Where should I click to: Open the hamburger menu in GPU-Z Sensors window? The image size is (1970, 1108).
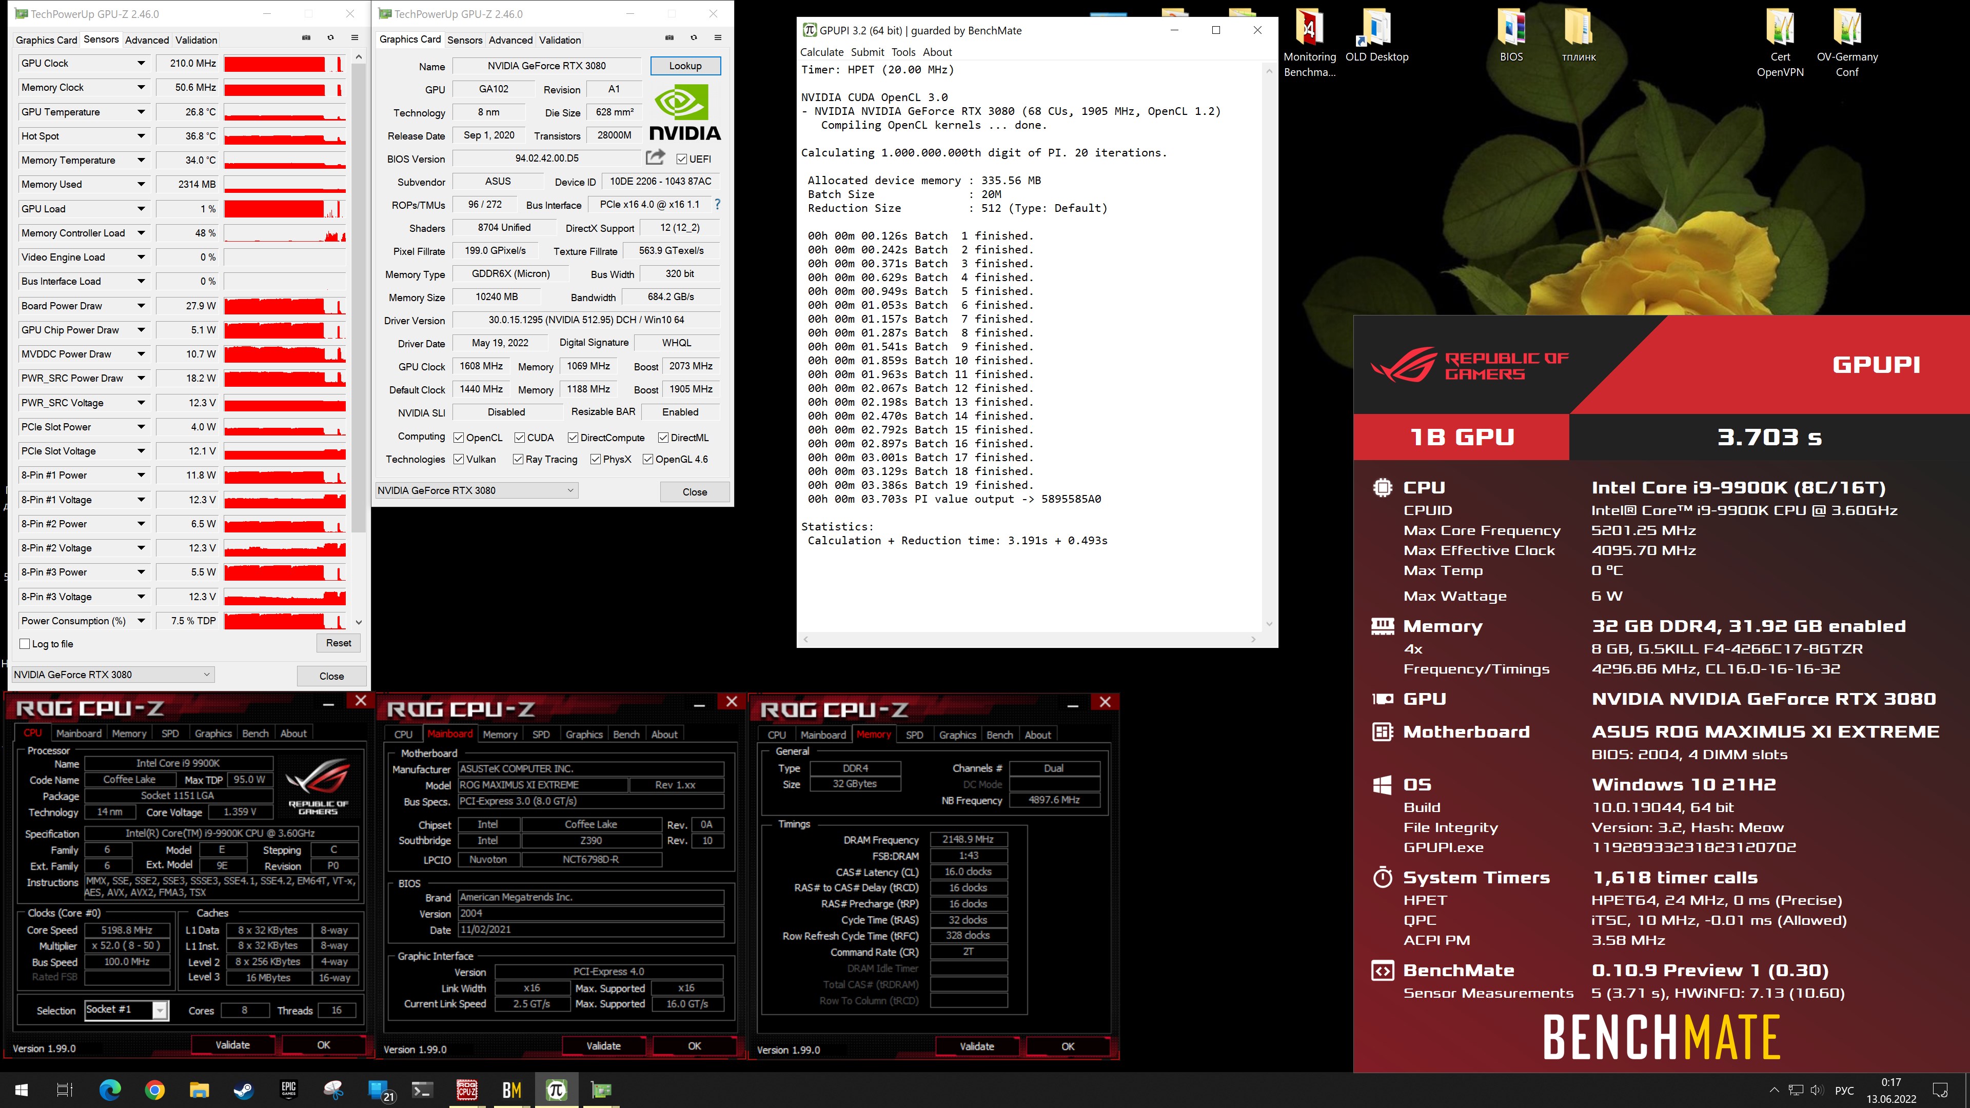click(x=354, y=37)
